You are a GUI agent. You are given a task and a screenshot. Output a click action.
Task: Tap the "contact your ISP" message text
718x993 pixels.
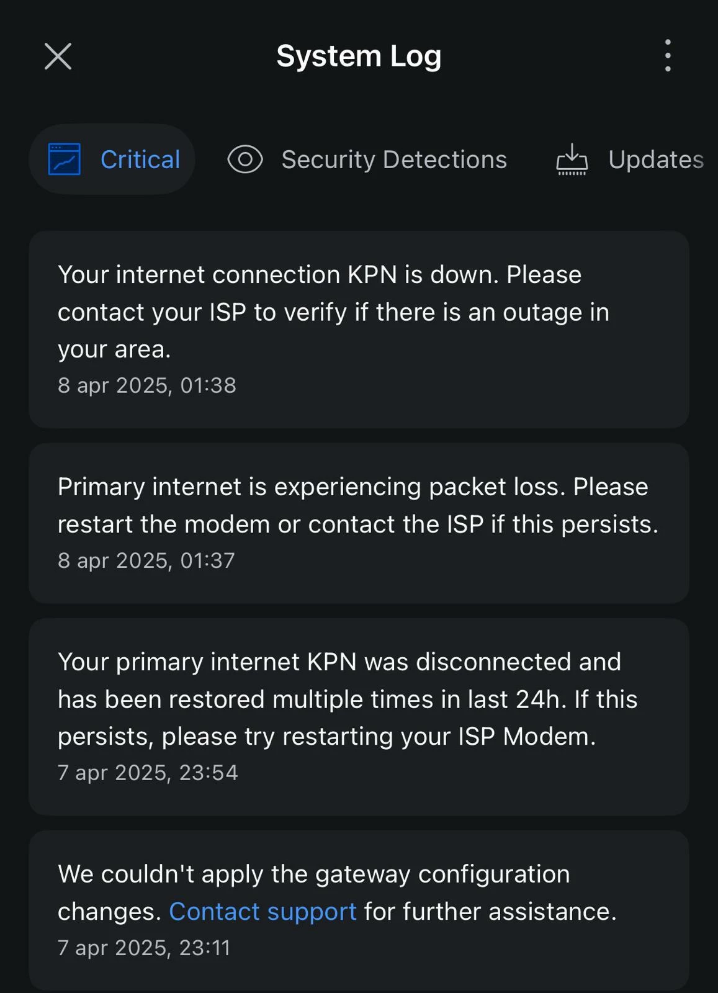click(152, 312)
